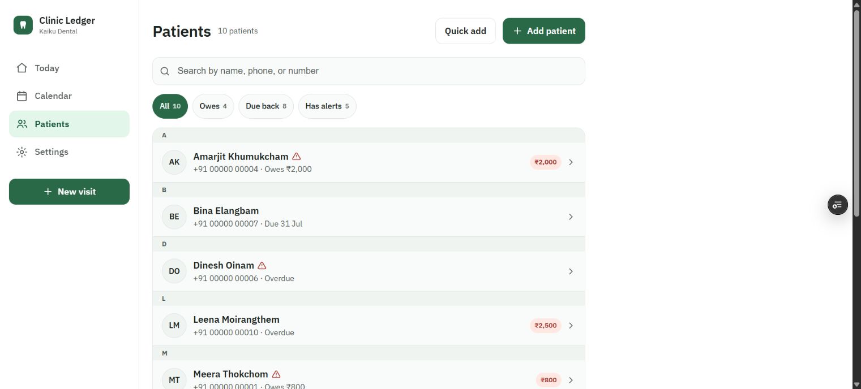
Task: Start a New visit
Action: point(69,192)
